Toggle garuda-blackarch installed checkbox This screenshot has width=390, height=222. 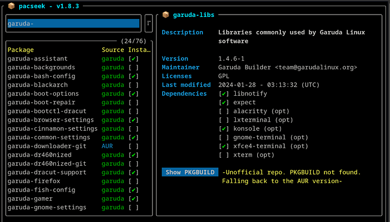coord(133,85)
